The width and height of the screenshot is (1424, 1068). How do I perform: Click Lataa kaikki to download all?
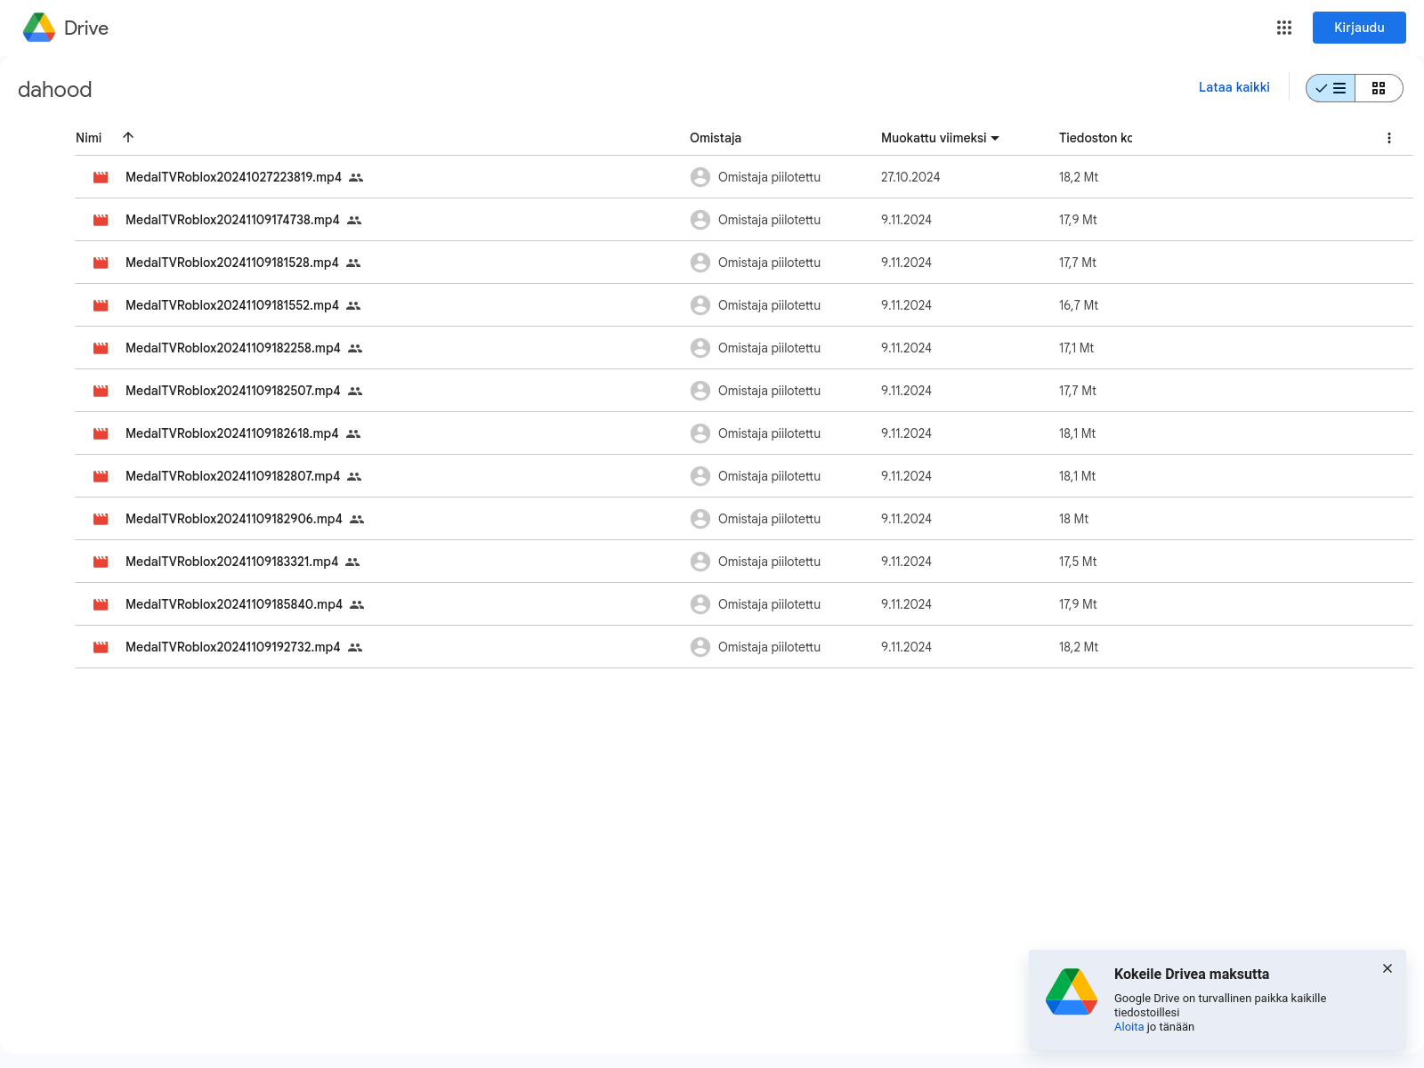coord(1234,87)
